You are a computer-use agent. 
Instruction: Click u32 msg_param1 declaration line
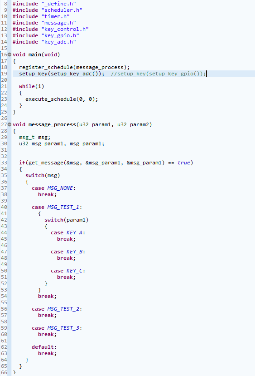(x=62, y=143)
